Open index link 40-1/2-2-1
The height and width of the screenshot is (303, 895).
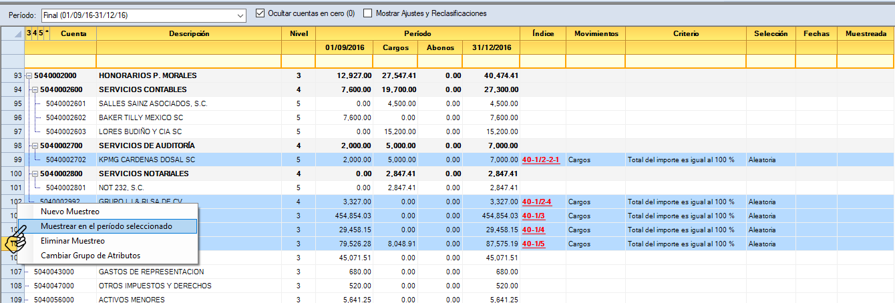click(x=540, y=160)
